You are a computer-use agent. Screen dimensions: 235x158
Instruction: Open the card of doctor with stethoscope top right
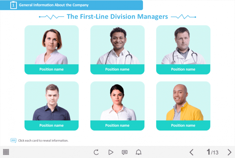point(183,50)
